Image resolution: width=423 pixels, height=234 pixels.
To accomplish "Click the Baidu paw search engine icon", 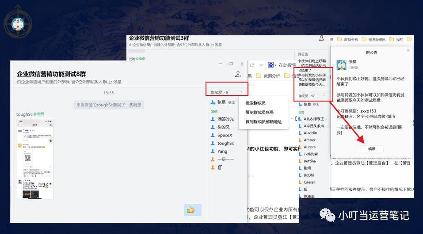I will click(x=271, y=65).
